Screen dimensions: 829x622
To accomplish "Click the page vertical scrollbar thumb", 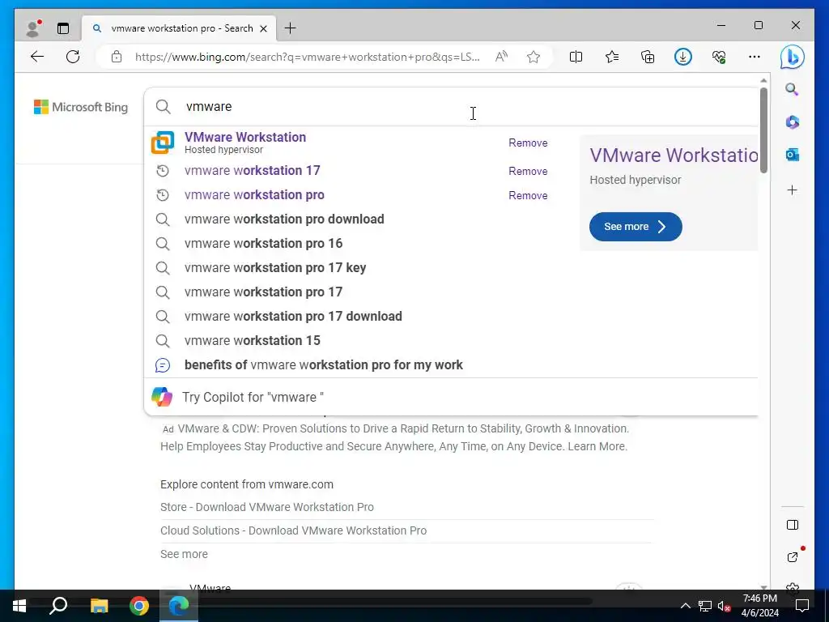I will [x=763, y=130].
